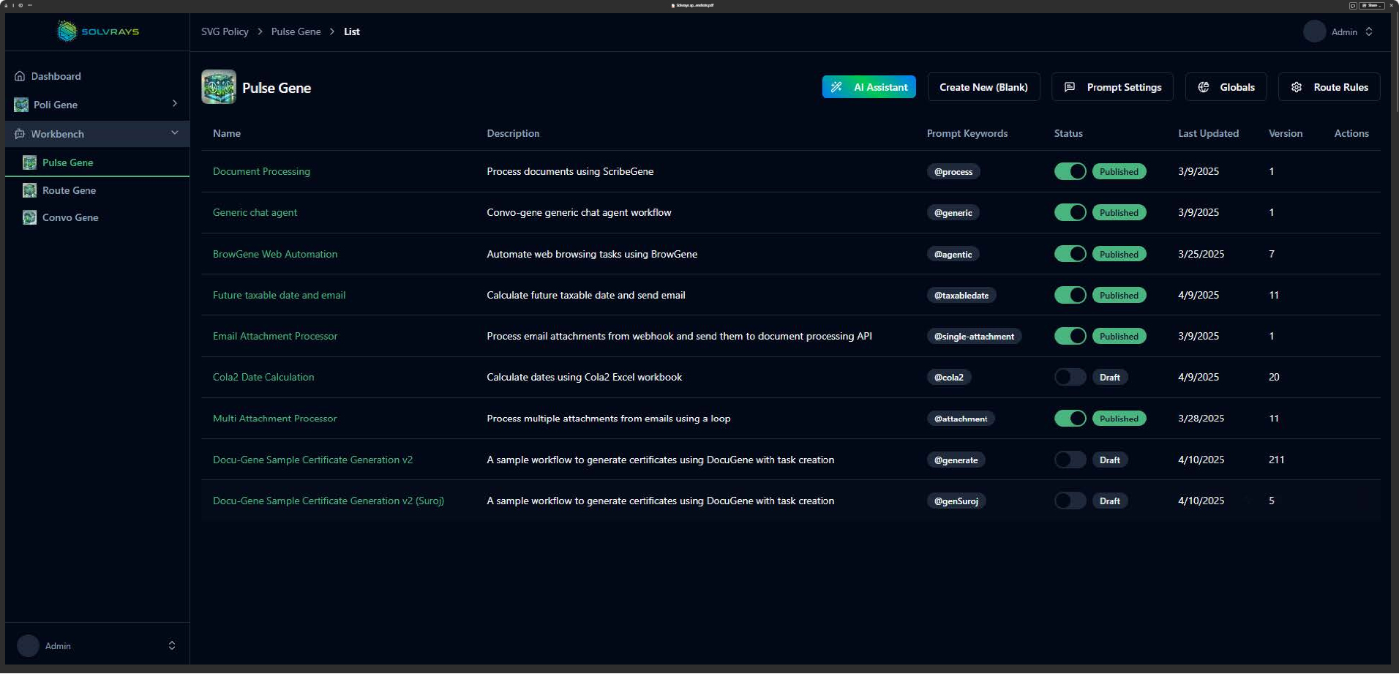Viewport: 1399px width, 674px height.
Task: Open Cola2 Date Calculation workflow
Action: click(263, 377)
